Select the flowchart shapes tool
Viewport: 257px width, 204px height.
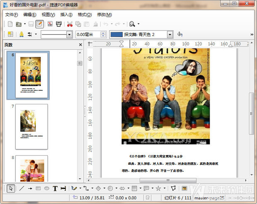(134, 188)
